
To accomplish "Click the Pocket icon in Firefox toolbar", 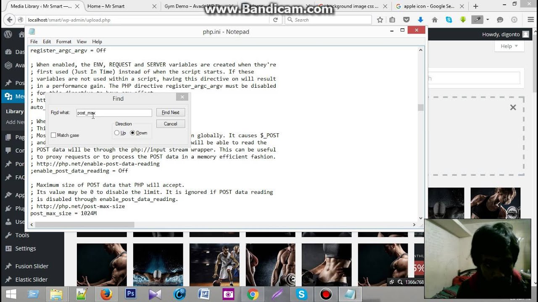I will [406, 20].
